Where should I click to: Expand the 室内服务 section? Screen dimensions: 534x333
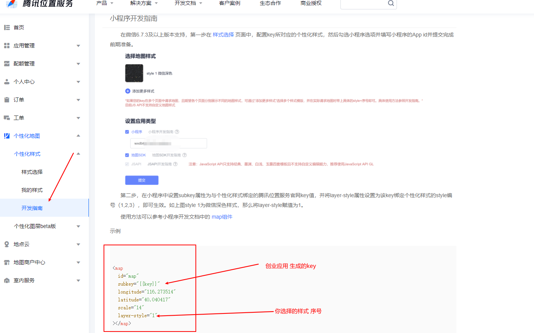tap(79, 280)
